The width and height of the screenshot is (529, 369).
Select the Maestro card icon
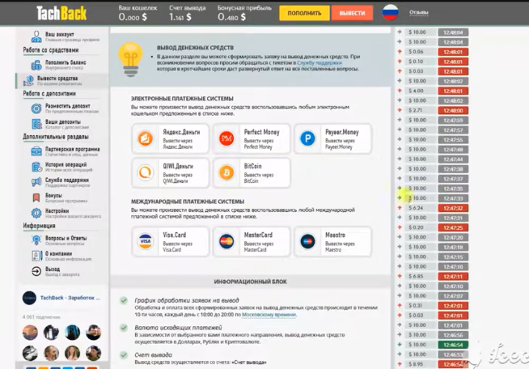coord(307,241)
